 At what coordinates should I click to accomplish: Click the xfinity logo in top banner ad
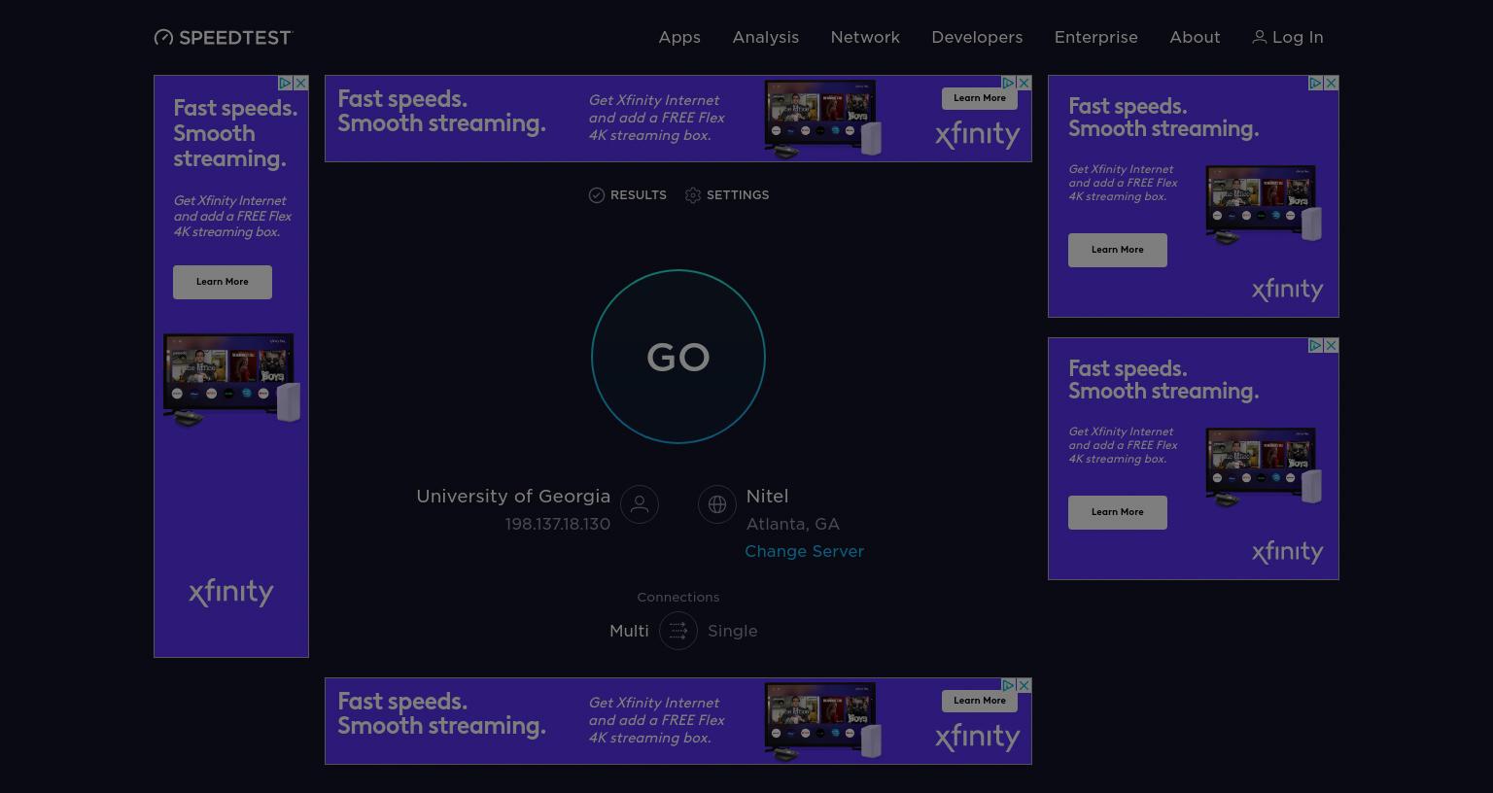coord(978,135)
